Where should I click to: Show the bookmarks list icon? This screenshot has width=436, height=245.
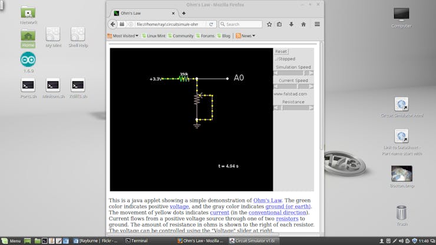tap(279, 24)
